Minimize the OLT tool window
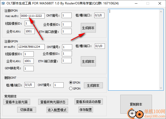 (136, 3)
